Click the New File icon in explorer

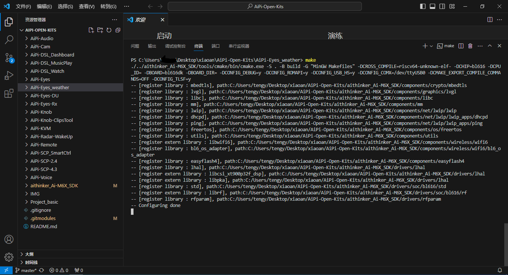coord(91,30)
